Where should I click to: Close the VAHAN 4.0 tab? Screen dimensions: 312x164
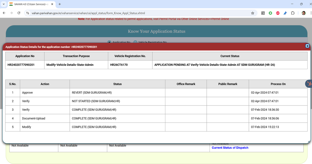tap(52, 4)
